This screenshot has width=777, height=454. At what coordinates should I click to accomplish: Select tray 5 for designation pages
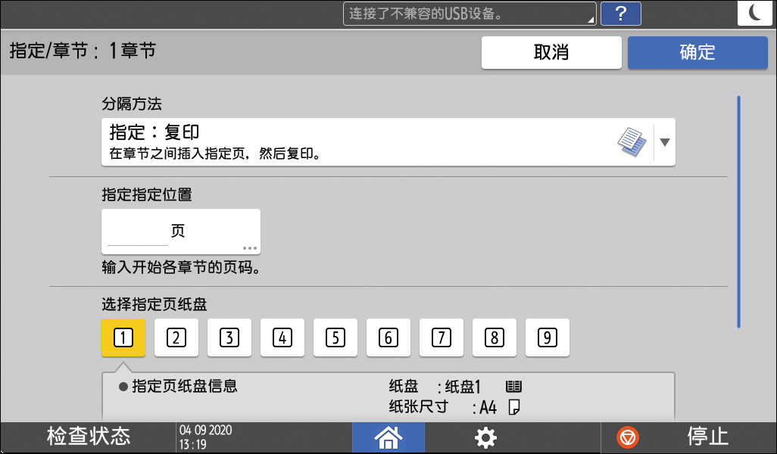[x=335, y=338]
